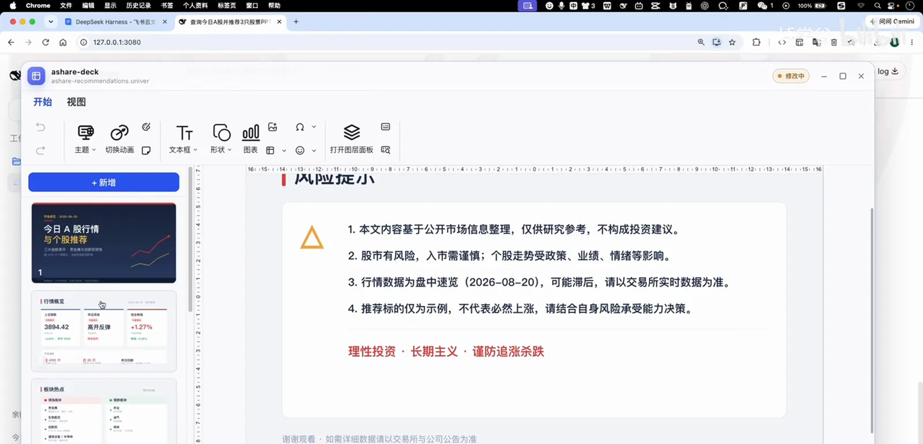Go to Chrome home page icon
The width and height of the screenshot is (923, 444).
63,42
